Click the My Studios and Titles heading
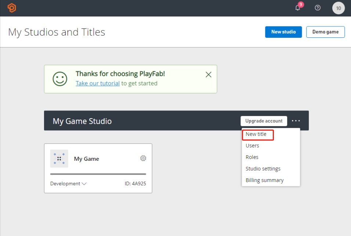The width and height of the screenshot is (351, 236). 57,32
